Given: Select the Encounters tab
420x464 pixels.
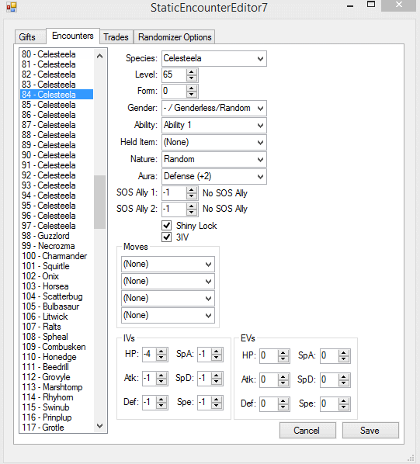Looking at the screenshot, I should (73, 36).
